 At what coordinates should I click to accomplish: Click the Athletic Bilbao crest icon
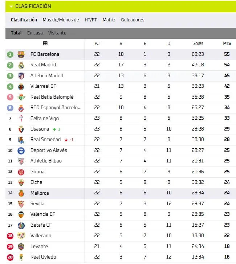coord(21,161)
